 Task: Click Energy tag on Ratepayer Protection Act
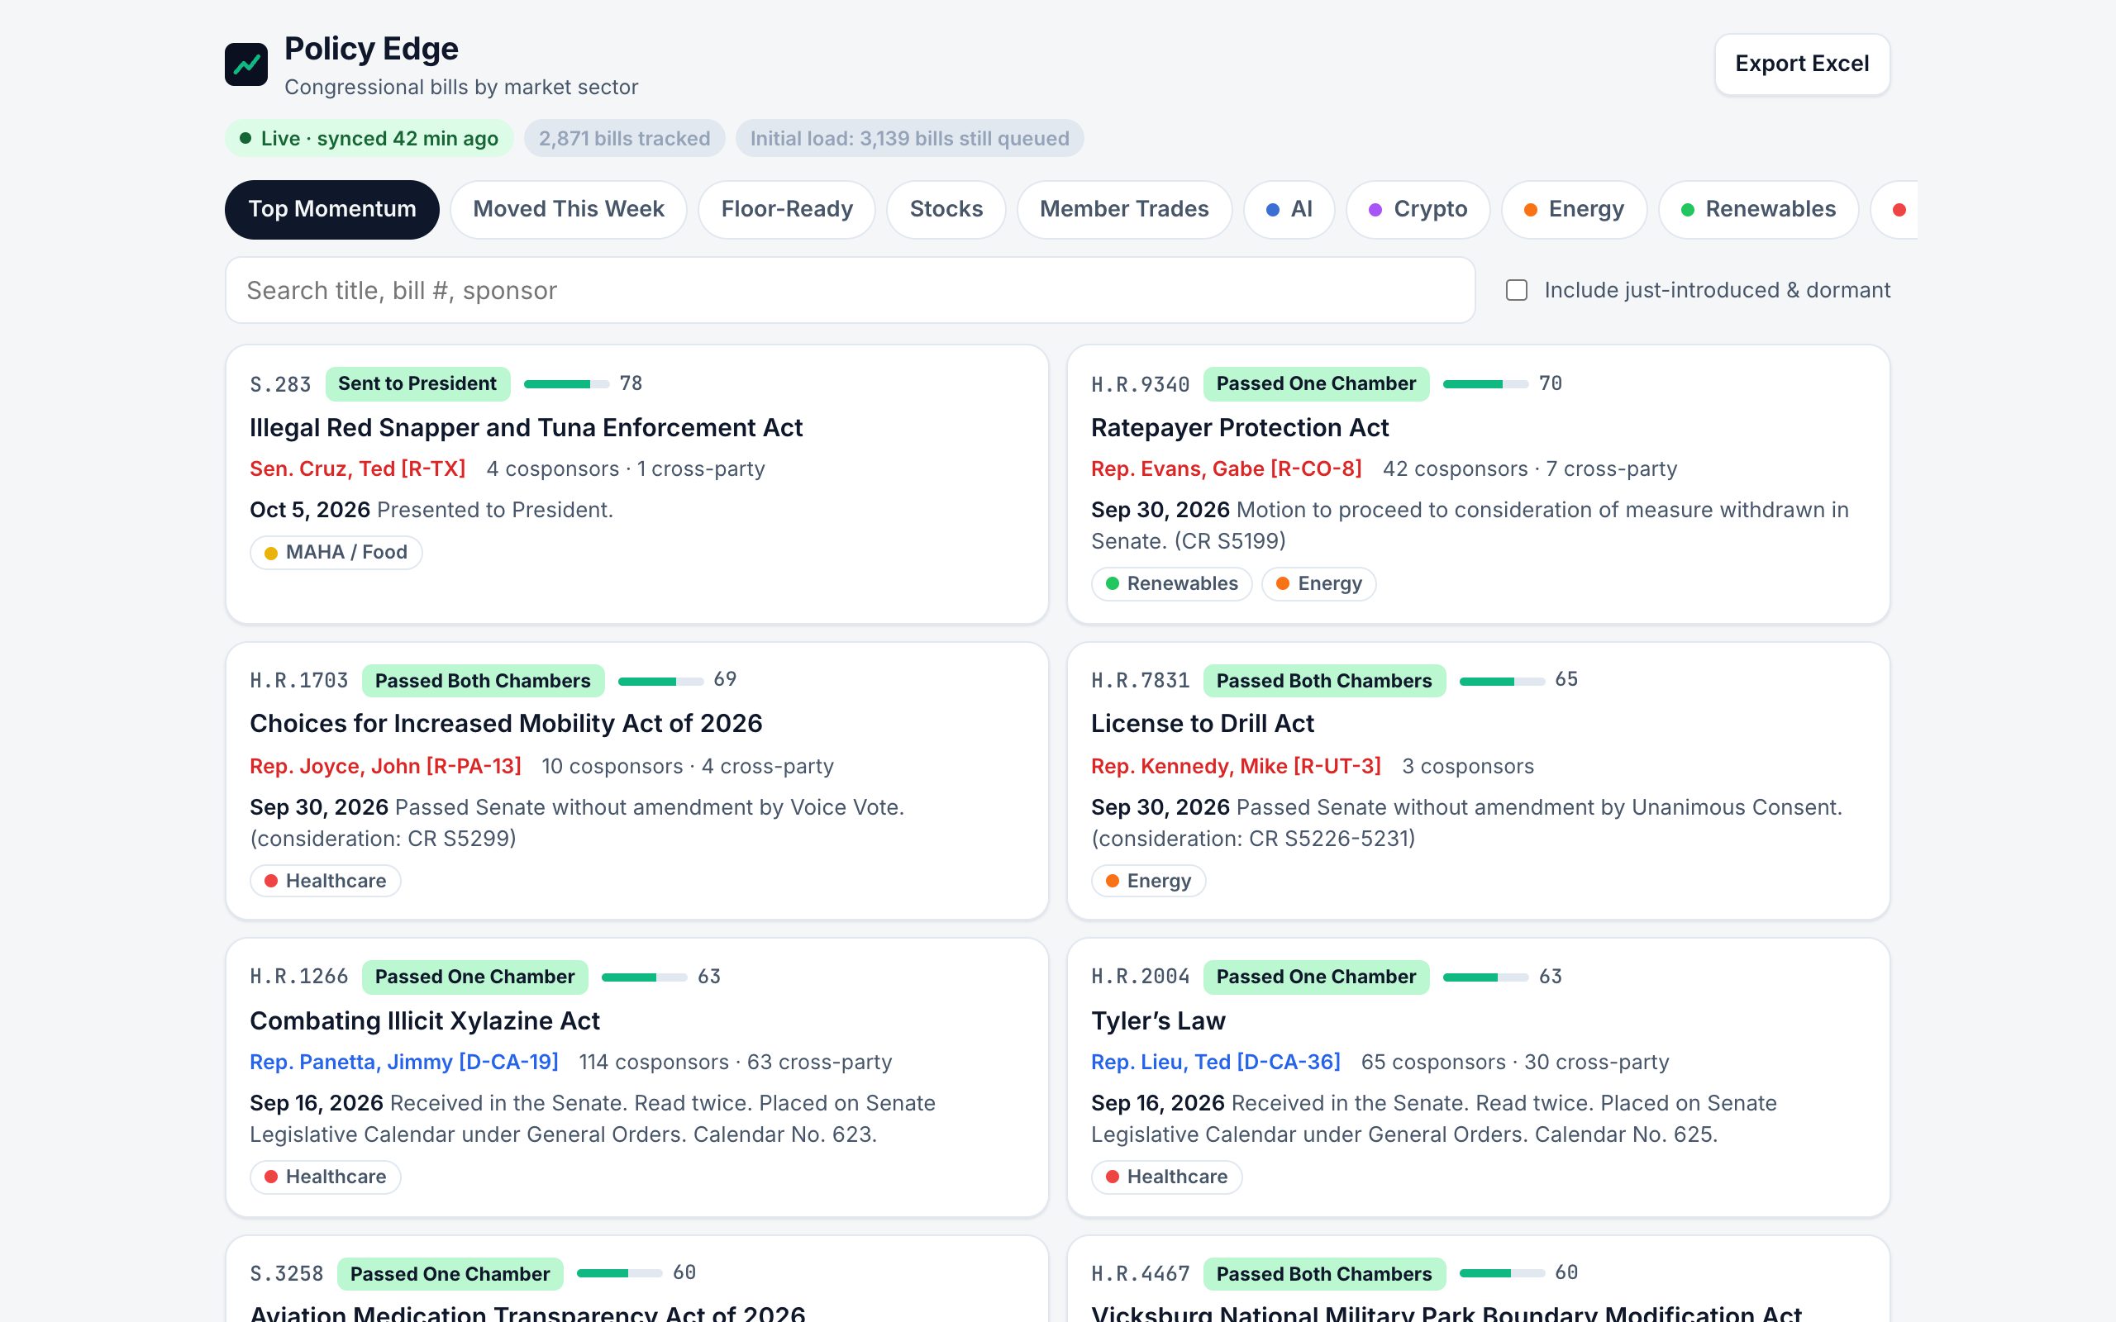(x=1318, y=584)
